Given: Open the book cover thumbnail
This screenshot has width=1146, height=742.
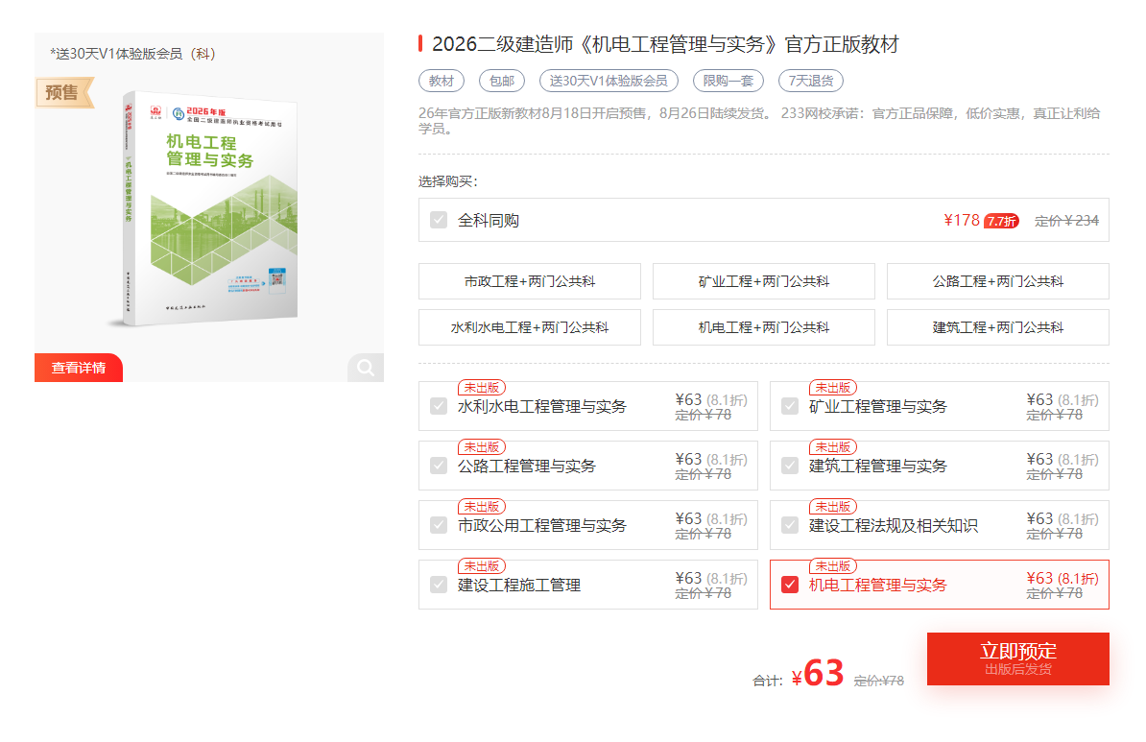Looking at the screenshot, I should 209,207.
